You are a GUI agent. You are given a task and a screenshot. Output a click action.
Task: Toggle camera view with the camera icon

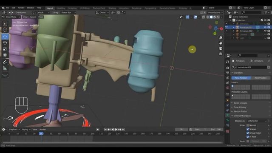[x=221, y=48]
